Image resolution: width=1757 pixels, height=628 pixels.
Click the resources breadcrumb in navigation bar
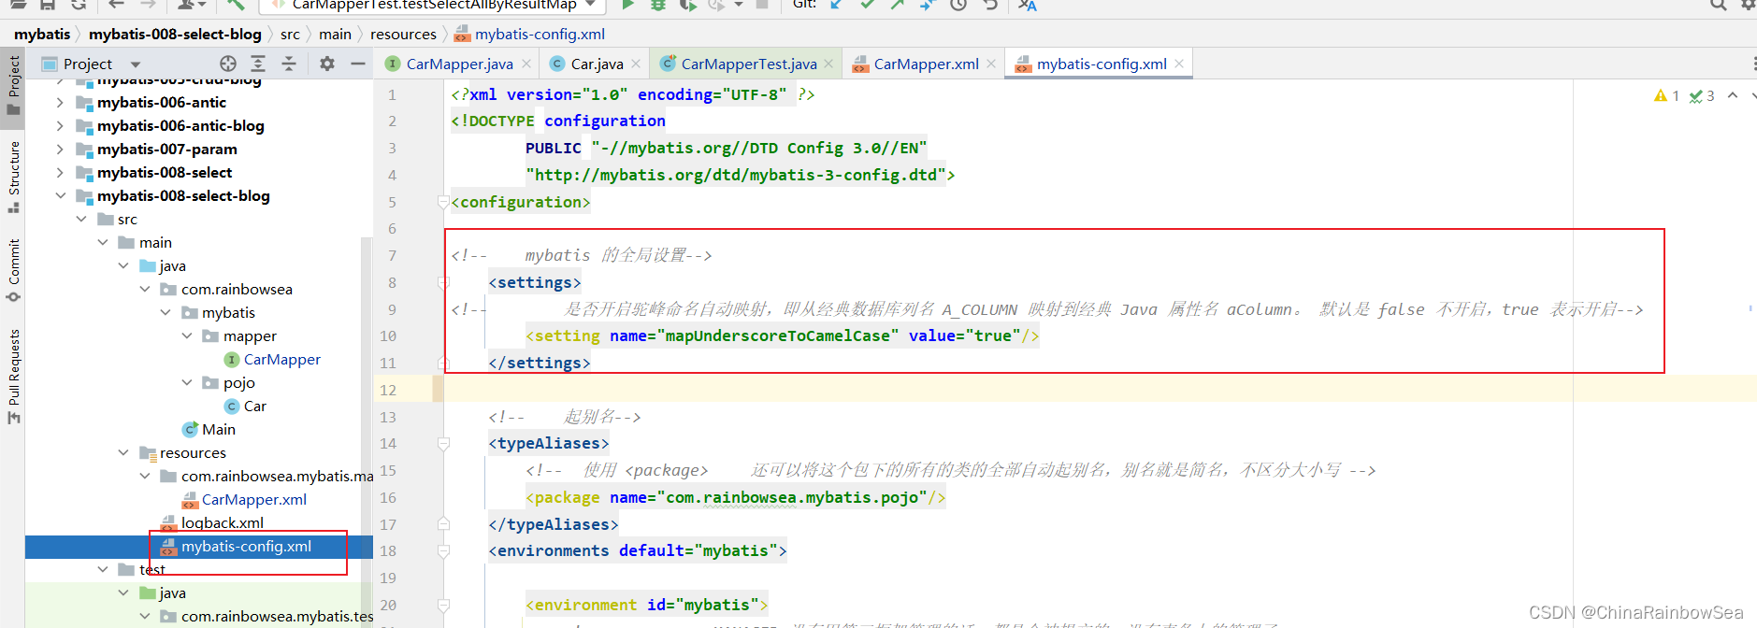coord(403,35)
